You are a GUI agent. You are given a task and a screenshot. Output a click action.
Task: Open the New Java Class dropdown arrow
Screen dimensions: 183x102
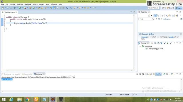(36, 8)
